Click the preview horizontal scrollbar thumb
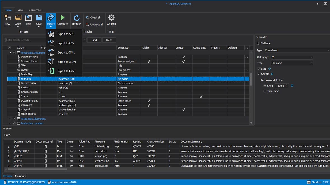This screenshot has height=185, width=330. (37, 169)
